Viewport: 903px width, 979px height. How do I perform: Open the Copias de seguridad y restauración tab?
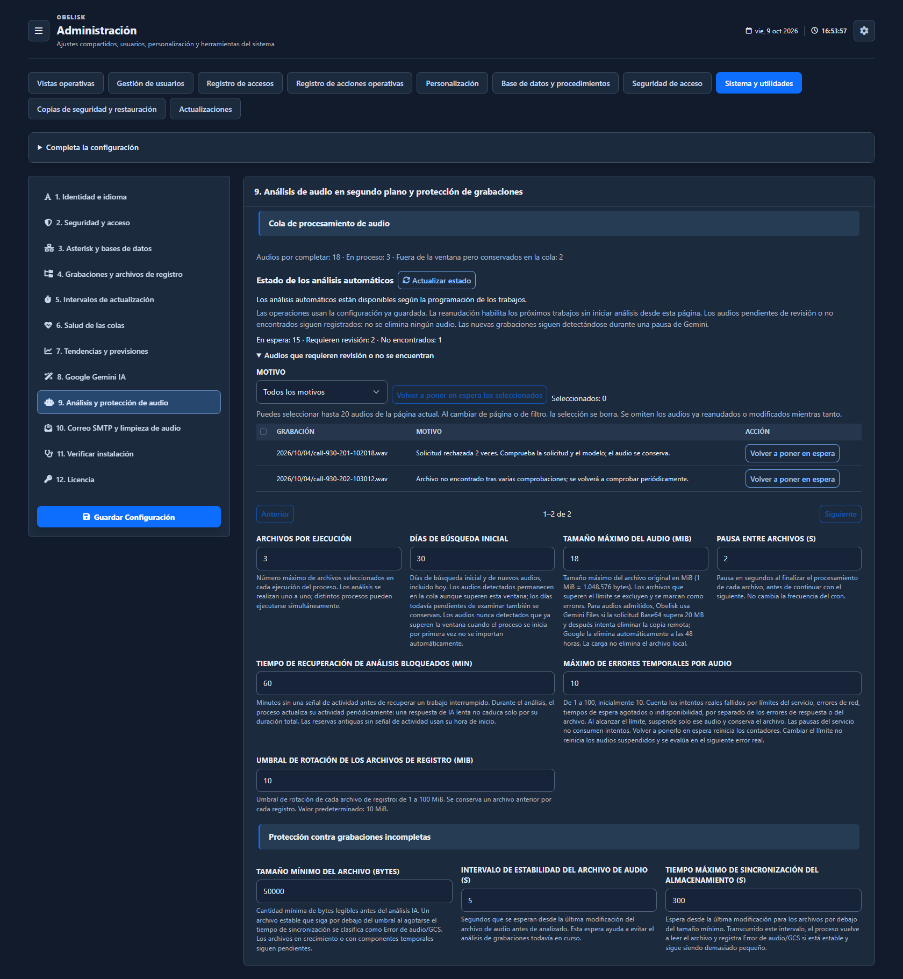coord(97,109)
